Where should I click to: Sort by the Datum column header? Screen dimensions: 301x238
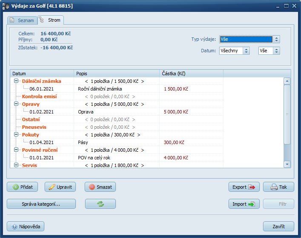42,74
